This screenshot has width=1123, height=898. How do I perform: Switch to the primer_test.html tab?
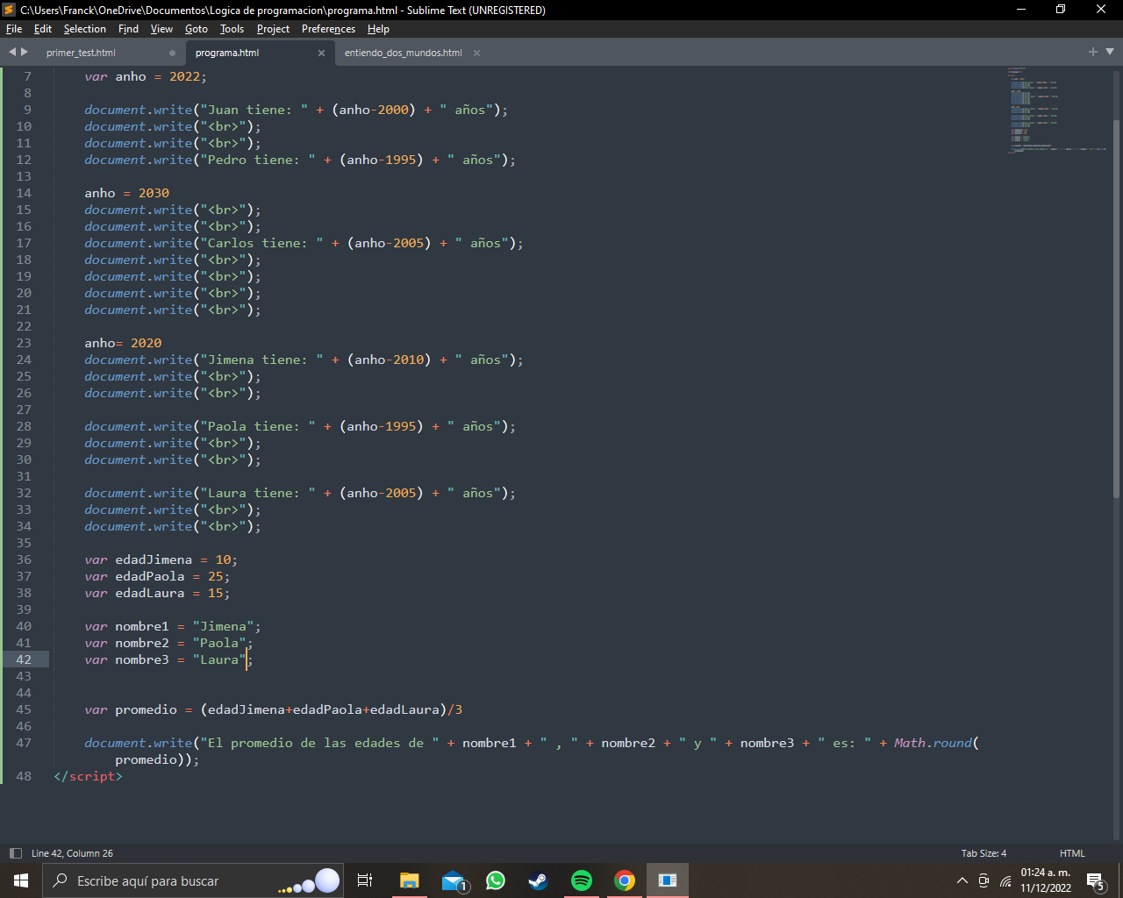(x=81, y=53)
